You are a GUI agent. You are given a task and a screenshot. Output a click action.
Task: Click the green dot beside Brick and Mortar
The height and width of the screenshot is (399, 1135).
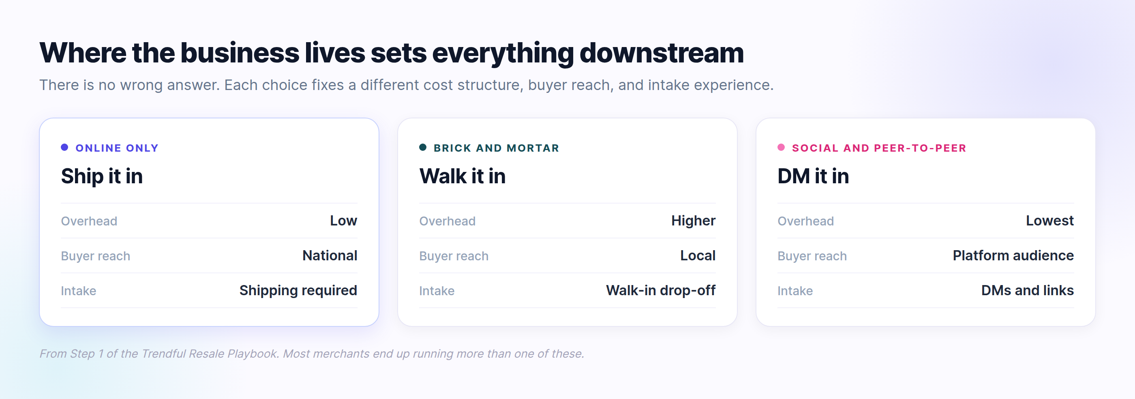coord(422,147)
